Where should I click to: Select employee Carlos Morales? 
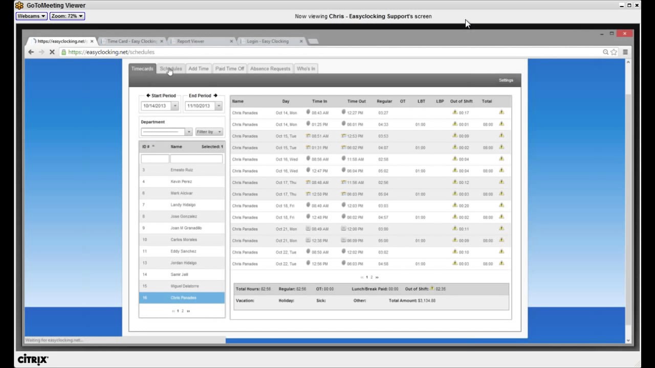[182, 239]
